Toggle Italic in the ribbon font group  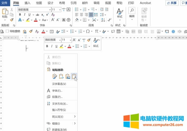tap(24, 15)
